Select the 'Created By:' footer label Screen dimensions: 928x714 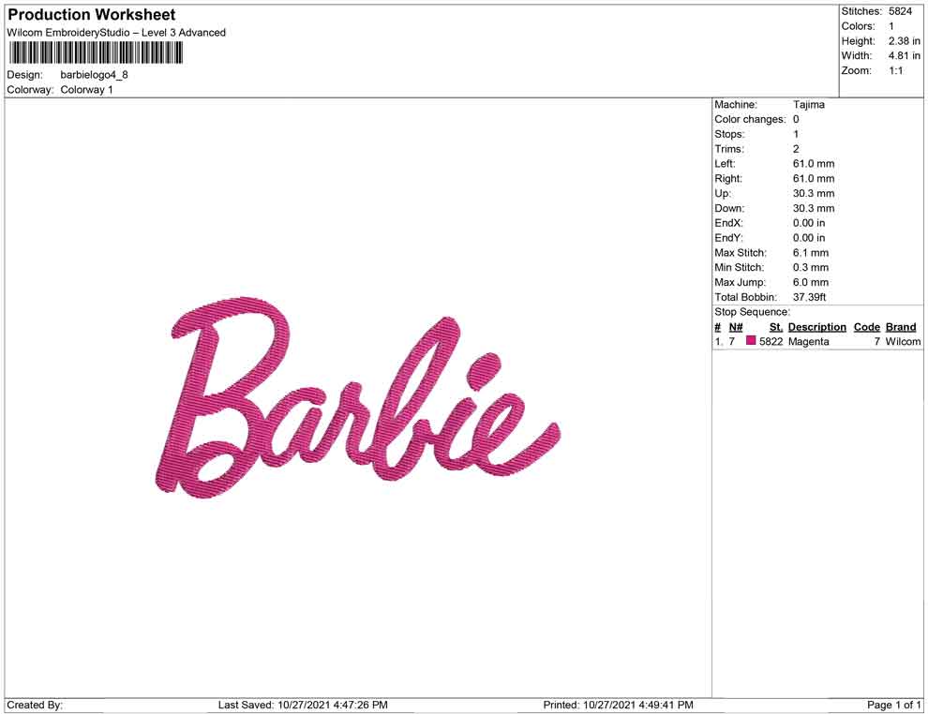coord(35,706)
